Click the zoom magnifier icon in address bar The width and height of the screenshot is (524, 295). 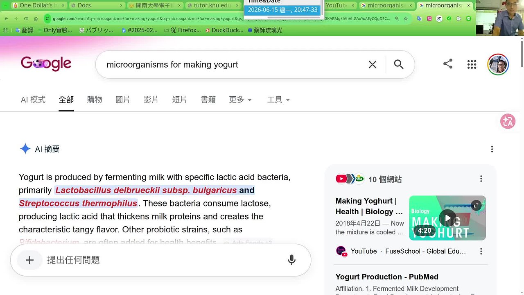point(397,18)
